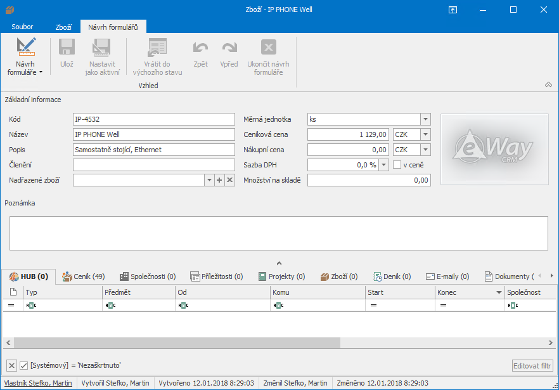Click the Start column equals filter icon
The width and height of the screenshot is (559, 390).
point(373,306)
